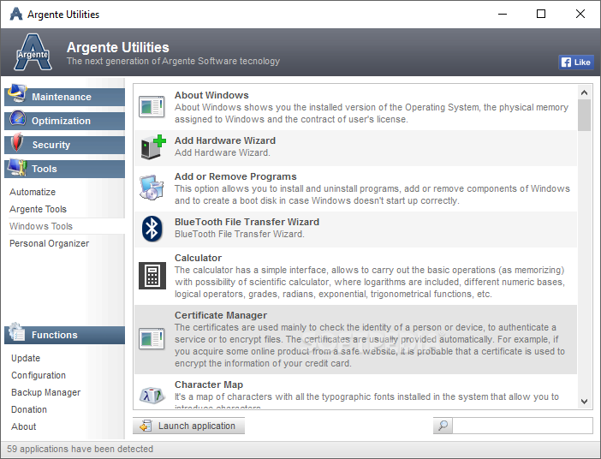601x459 pixels.
Task: Click the Add or Remove Programs description
Action: click(x=372, y=194)
